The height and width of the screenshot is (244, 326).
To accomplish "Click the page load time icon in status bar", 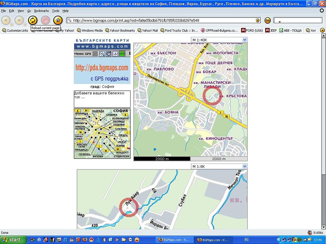I will tap(310, 233).
